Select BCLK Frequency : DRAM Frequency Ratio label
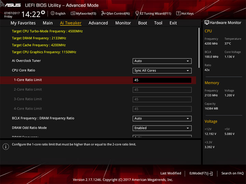Image resolution: width=246 pixels, height=184 pixels. pos(43,118)
